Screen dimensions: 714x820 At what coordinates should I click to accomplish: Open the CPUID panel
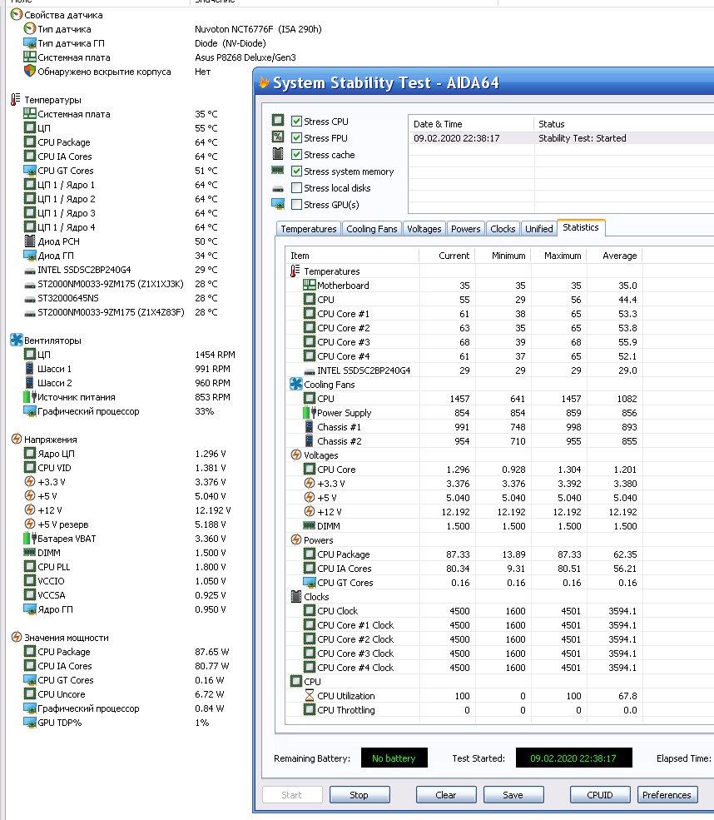600,795
